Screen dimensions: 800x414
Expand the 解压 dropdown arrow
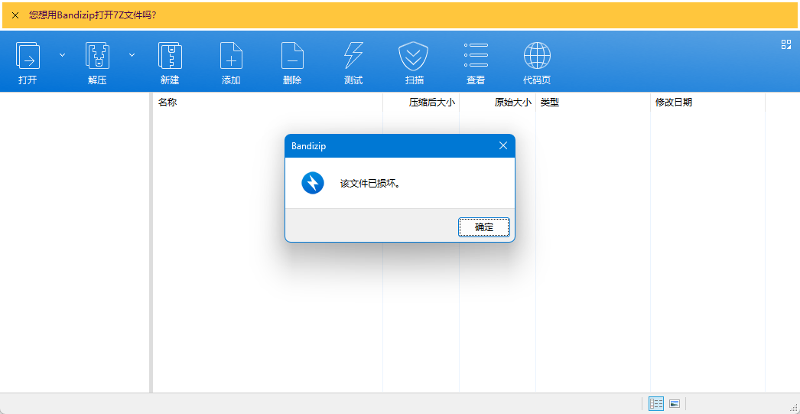[x=132, y=54]
